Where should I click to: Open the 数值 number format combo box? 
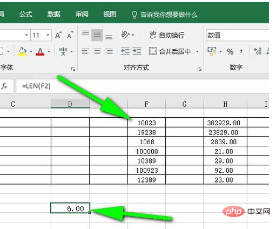[237, 35]
